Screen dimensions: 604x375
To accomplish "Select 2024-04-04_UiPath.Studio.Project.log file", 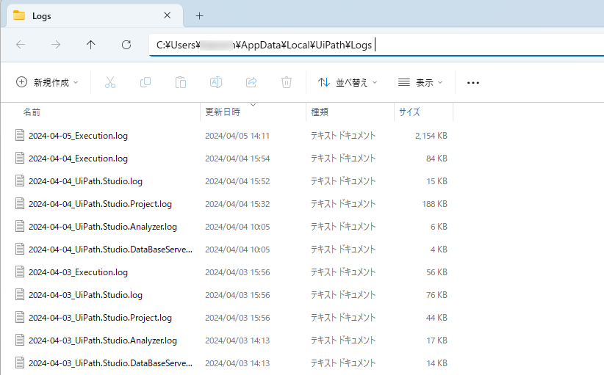I will pos(100,204).
